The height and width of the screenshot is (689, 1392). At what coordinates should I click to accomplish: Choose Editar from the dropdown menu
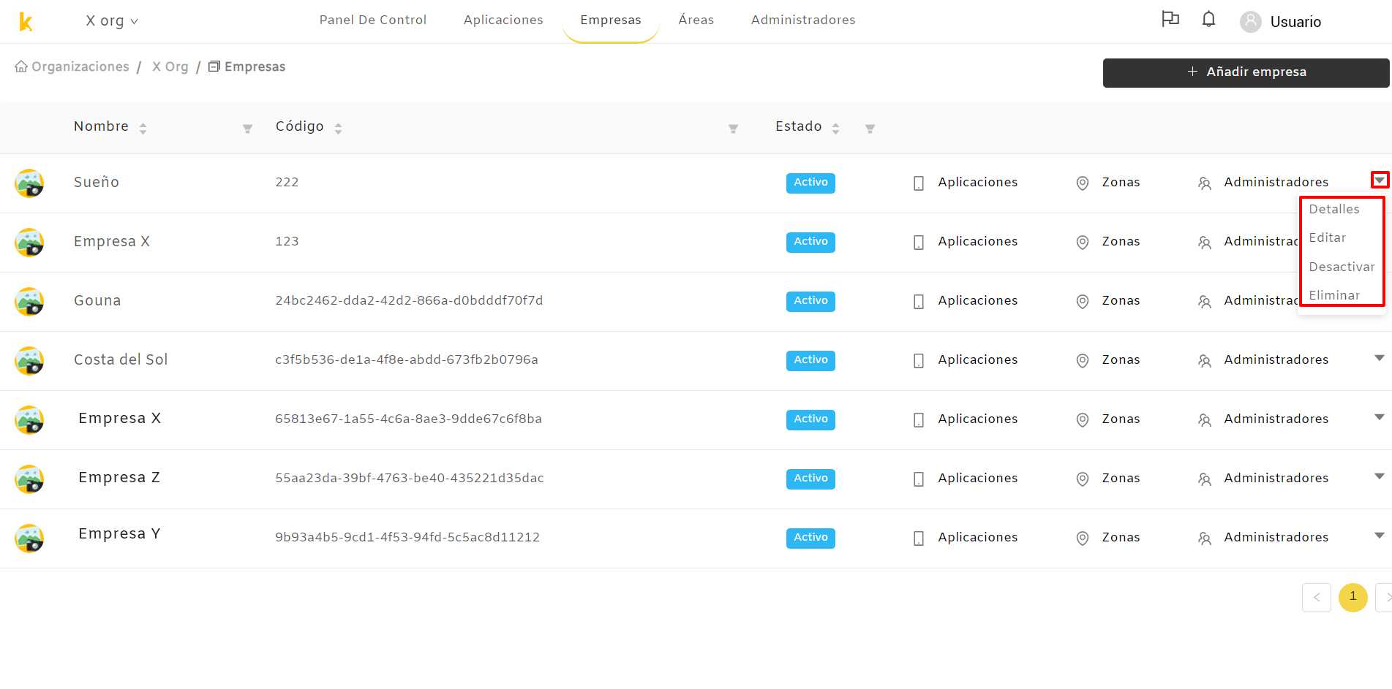1328,238
